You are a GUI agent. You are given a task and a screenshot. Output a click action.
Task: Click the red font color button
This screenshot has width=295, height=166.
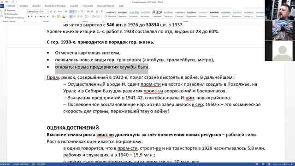(64, 17)
